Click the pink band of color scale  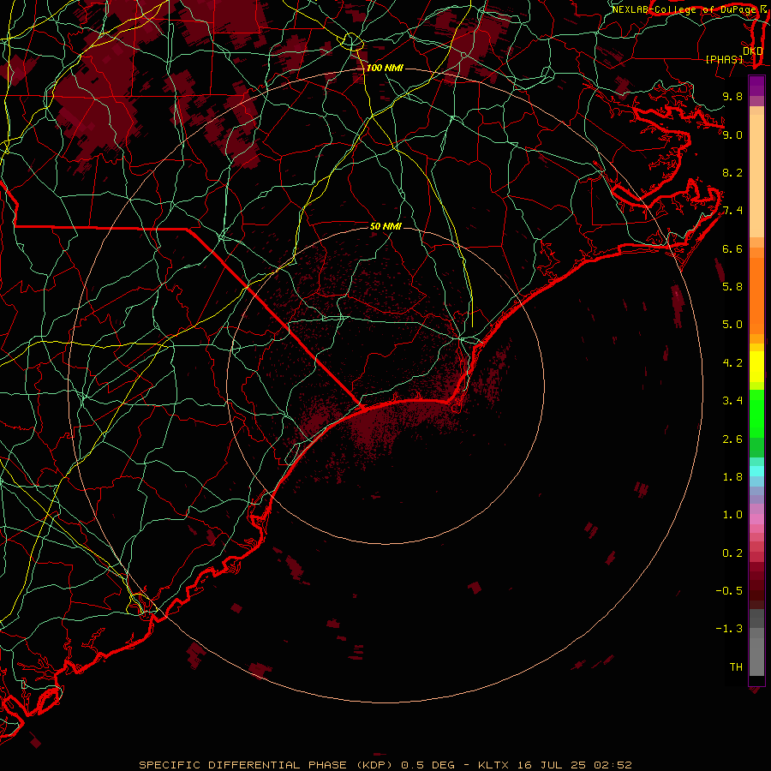(756, 519)
